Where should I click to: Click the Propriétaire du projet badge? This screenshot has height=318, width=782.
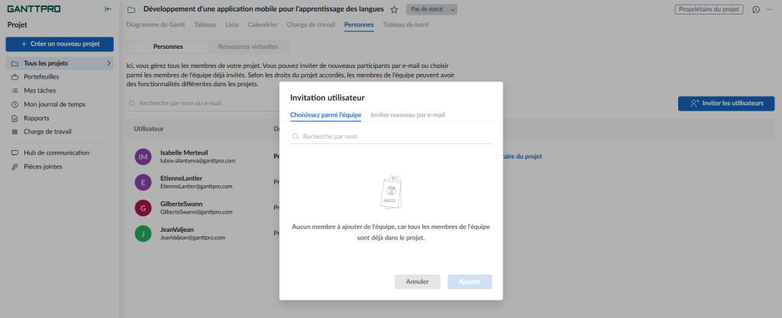(x=709, y=9)
